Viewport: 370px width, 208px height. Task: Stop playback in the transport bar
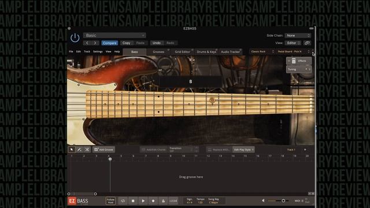point(133,201)
